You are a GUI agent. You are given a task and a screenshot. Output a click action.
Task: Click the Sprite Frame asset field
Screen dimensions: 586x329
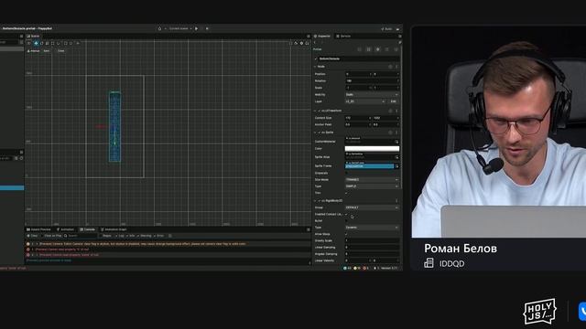click(x=369, y=166)
